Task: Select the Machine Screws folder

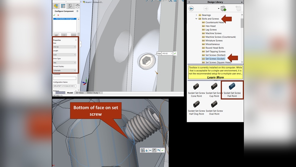Action: coord(212,33)
